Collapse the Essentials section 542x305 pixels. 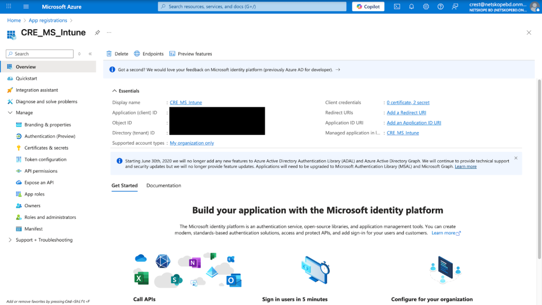pyautogui.click(x=114, y=91)
